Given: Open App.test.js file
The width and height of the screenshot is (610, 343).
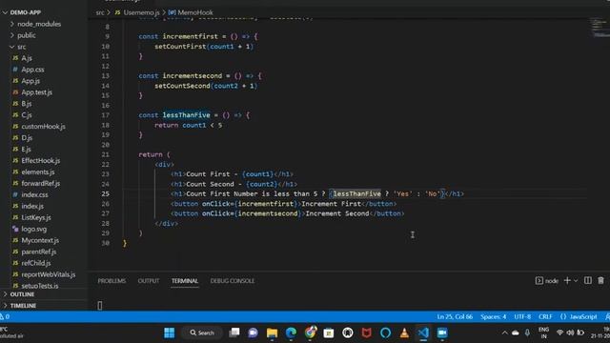Looking at the screenshot, I should pos(36,92).
